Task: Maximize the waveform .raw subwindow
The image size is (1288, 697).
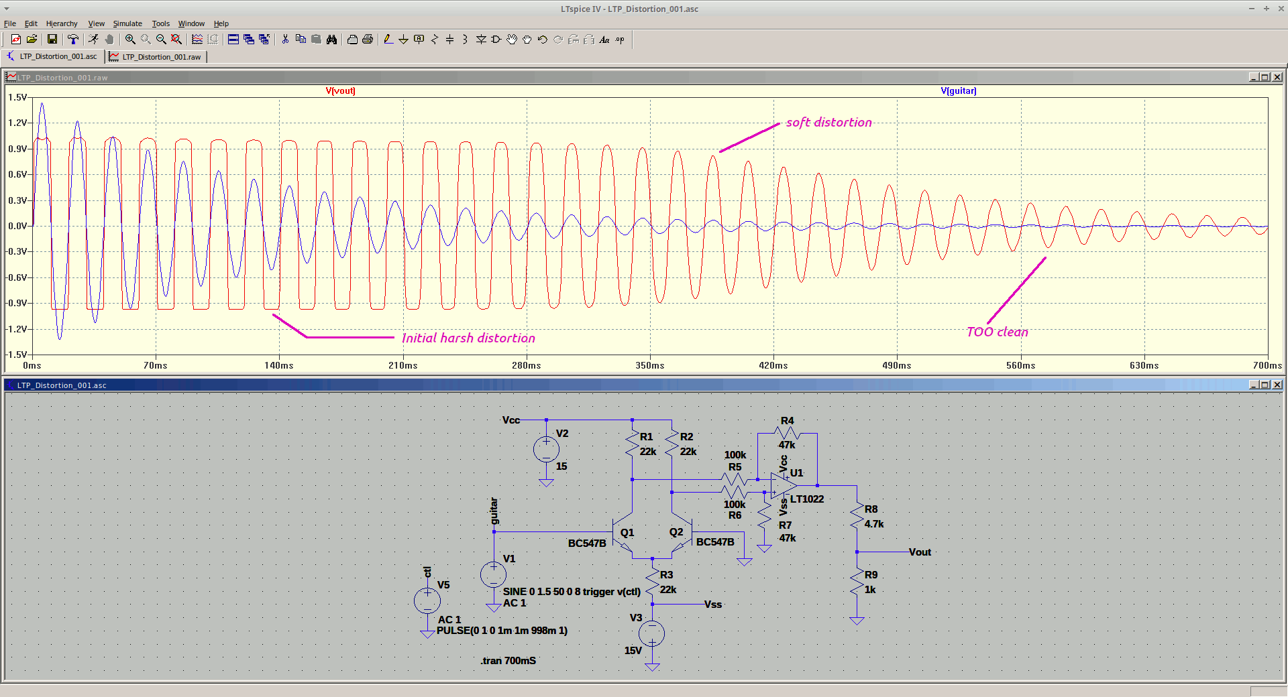Action: coord(1265,77)
